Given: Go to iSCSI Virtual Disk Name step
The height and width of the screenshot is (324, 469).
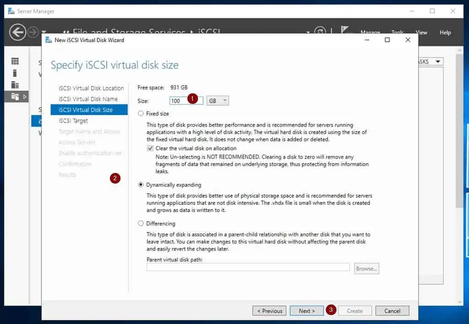Looking at the screenshot, I should click(89, 99).
